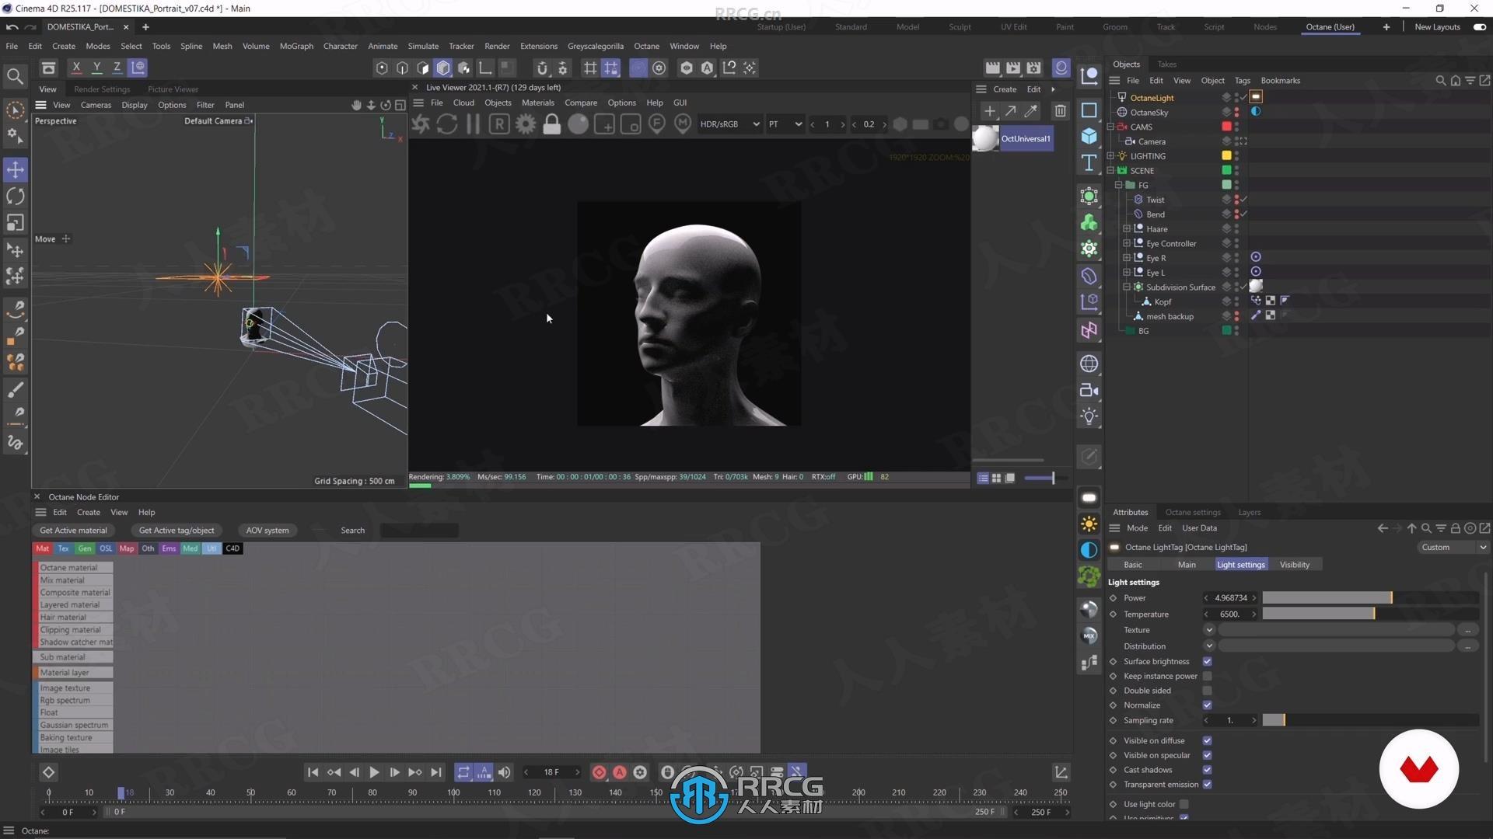The image size is (1493, 839).
Task: Click the Octane daylight sun icon
Action: coord(1089,524)
